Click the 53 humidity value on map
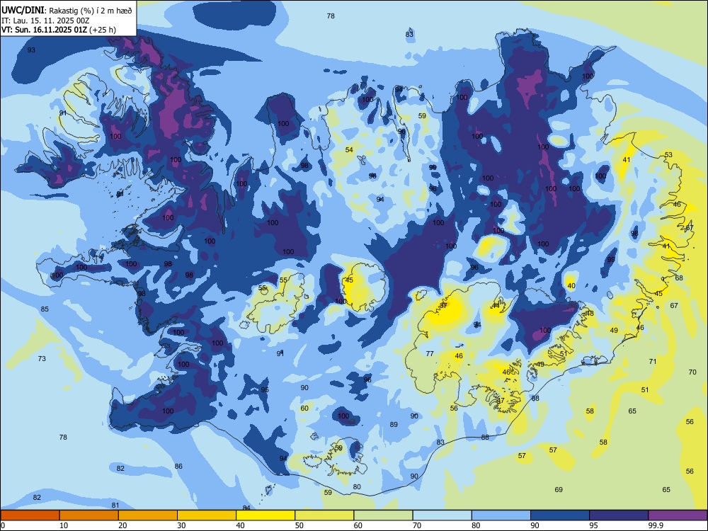This screenshot has width=708, height=531. tap(669, 155)
